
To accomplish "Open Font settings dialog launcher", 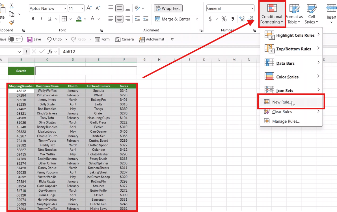I will point(101,30).
